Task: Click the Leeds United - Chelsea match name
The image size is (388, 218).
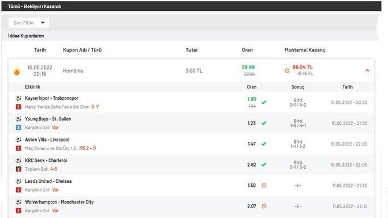Action: pos(48,181)
